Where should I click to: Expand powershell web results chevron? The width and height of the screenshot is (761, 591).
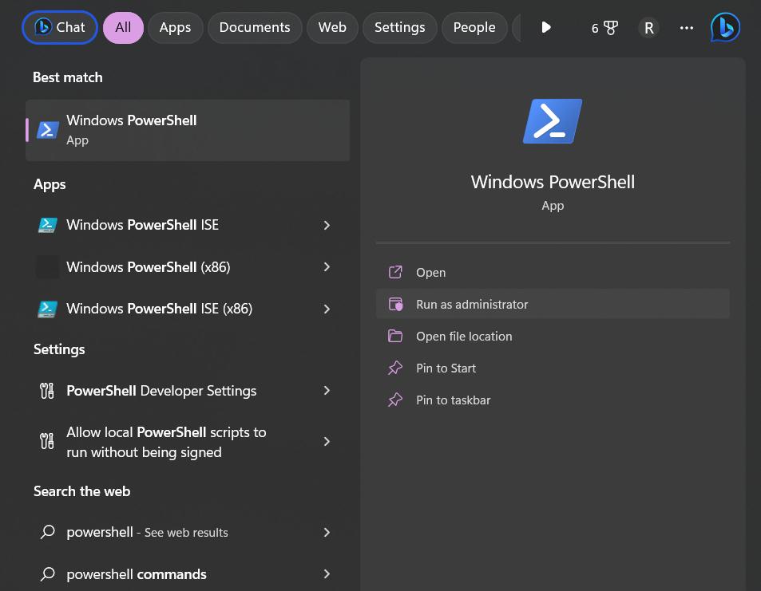pyautogui.click(x=327, y=532)
